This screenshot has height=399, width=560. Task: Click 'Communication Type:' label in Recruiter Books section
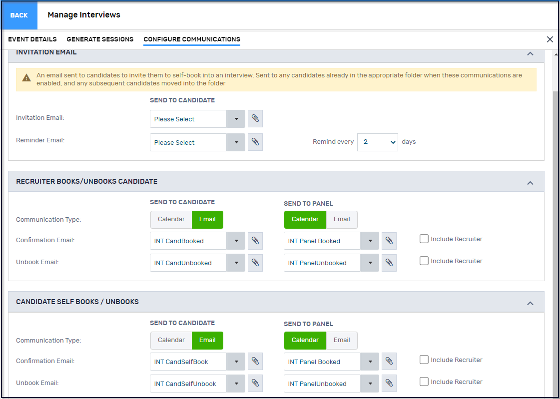(x=48, y=220)
